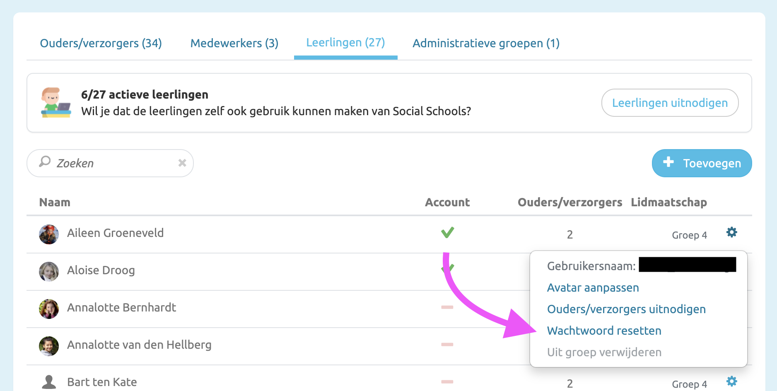Clear the search field using the X icon
The width and height of the screenshot is (777, 391).
coord(182,163)
